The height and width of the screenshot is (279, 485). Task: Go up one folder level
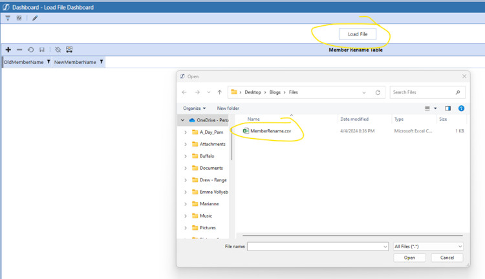pos(220,92)
